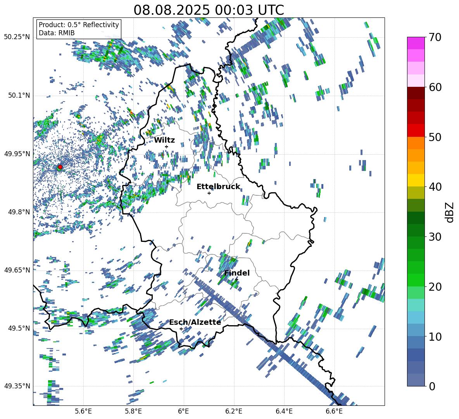Click the 6°E longitude tick label
Image resolution: width=459 pixels, height=419 pixels.
coord(183,411)
